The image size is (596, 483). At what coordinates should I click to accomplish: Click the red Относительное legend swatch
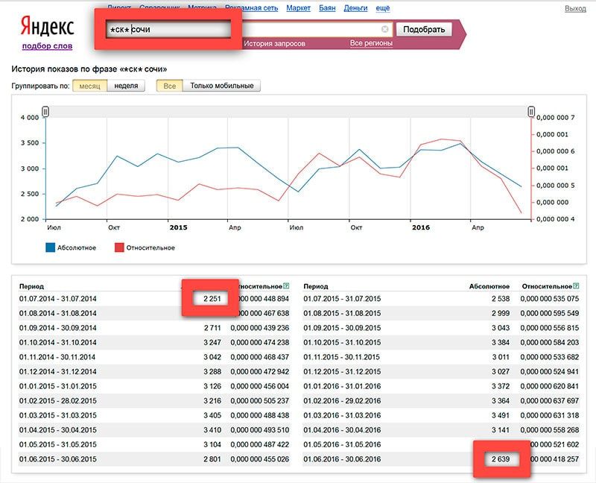point(119,247)
